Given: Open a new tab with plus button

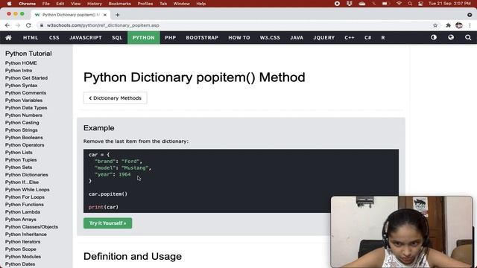Looking at the screenshot, I should point(118,15).
